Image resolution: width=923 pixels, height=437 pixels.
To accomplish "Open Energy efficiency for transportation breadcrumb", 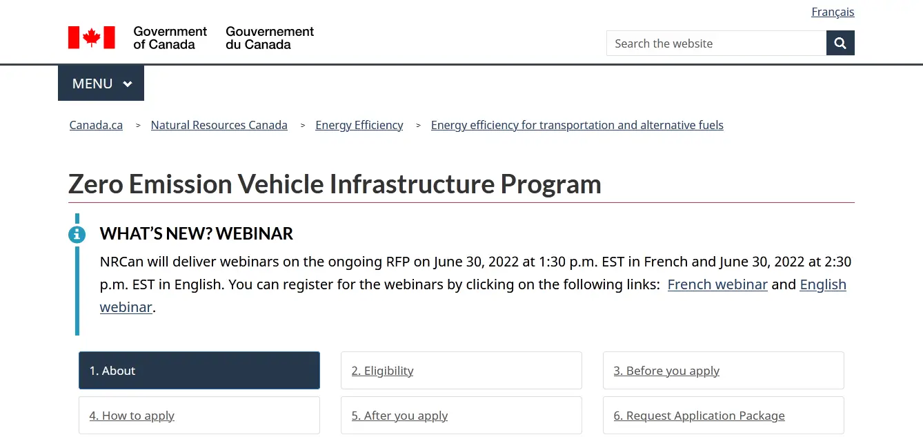I will (577, 125).
